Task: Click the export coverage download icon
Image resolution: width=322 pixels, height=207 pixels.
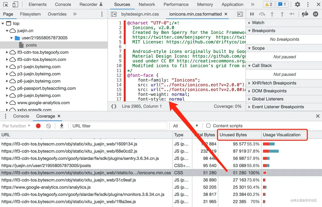Action: [x=62, y=126]
